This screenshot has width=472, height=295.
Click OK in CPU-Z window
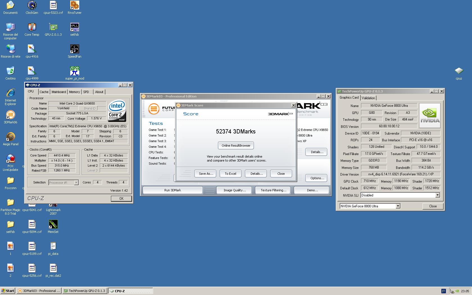tap(121, 198)
